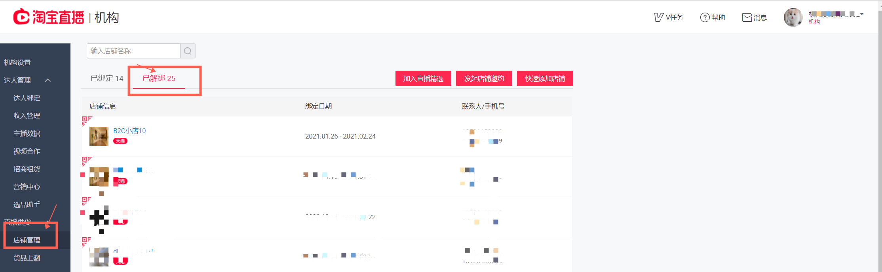Click the 加入直播精选 button
Screen dimensions: 882x272
(x=423, y=79)
